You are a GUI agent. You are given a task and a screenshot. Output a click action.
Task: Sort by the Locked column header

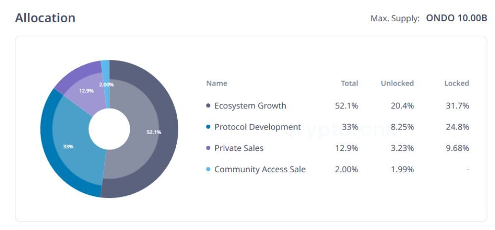[456, 83]
